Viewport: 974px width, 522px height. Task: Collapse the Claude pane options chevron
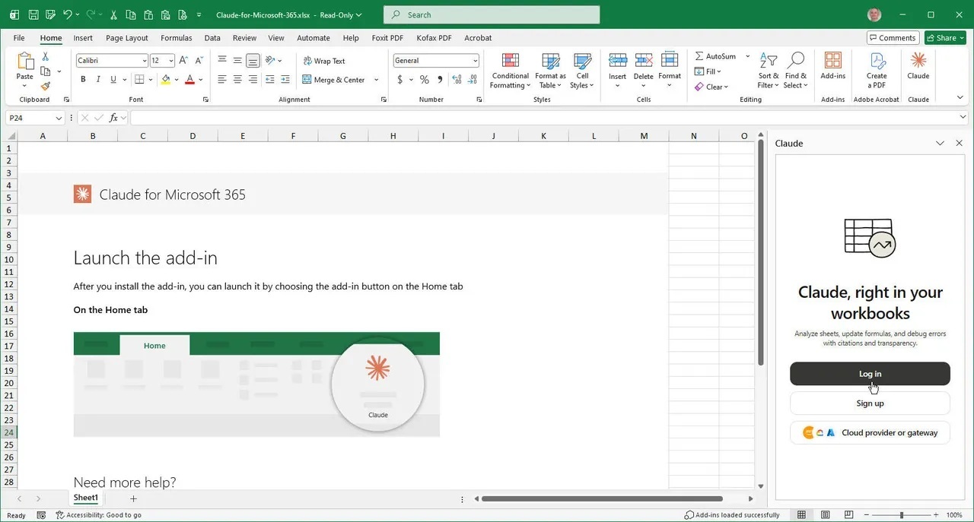[x=940, y=143]
